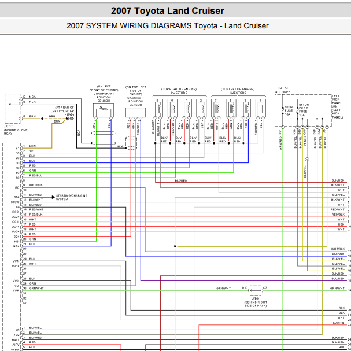Click the "STOP FUSE 15A" label
Screen dimensions: 351x351
pos(289,110)
